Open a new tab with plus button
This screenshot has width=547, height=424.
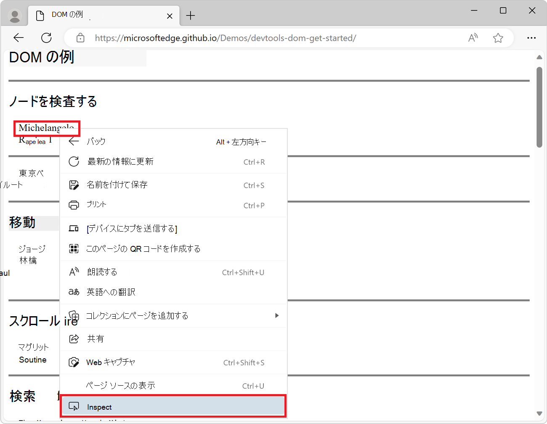[191, 16]
